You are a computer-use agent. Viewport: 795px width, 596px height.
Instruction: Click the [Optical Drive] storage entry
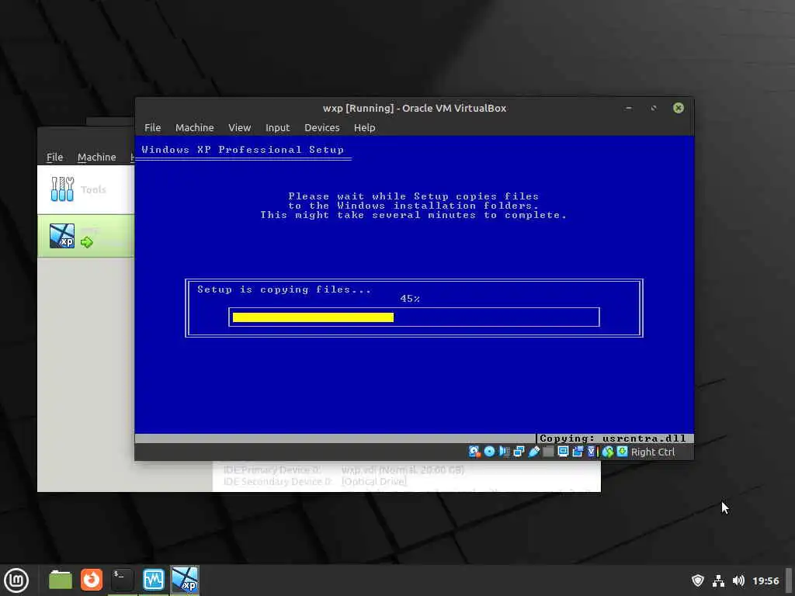click(374, 481)
